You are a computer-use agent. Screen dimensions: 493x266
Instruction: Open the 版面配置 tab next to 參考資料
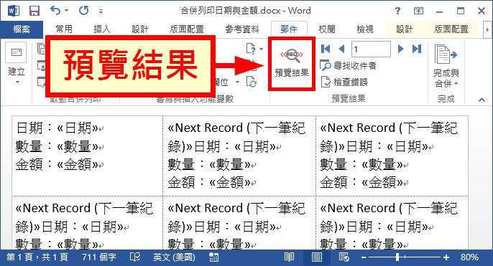[187, 29]
